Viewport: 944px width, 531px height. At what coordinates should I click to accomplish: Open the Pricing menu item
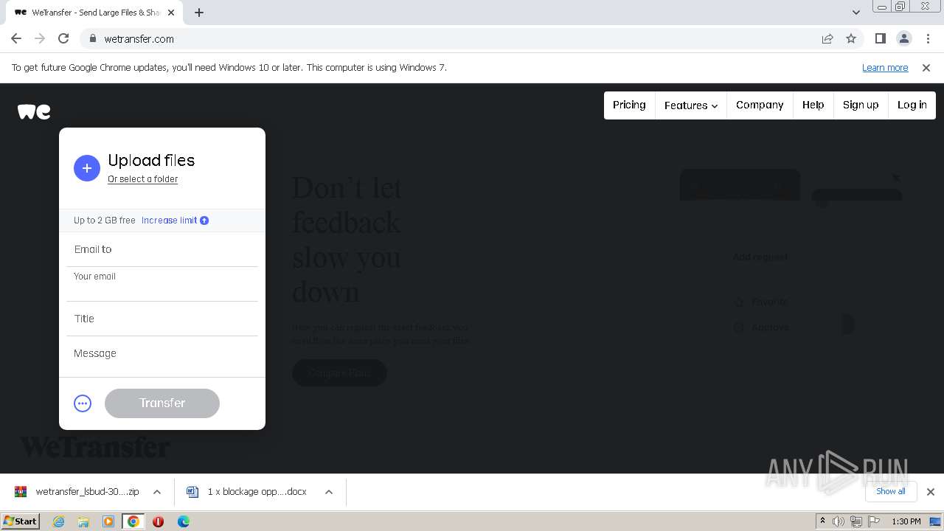click(x=629, y=105)
